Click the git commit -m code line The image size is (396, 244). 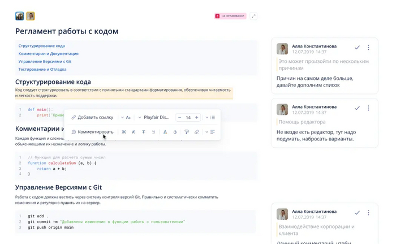106,222
